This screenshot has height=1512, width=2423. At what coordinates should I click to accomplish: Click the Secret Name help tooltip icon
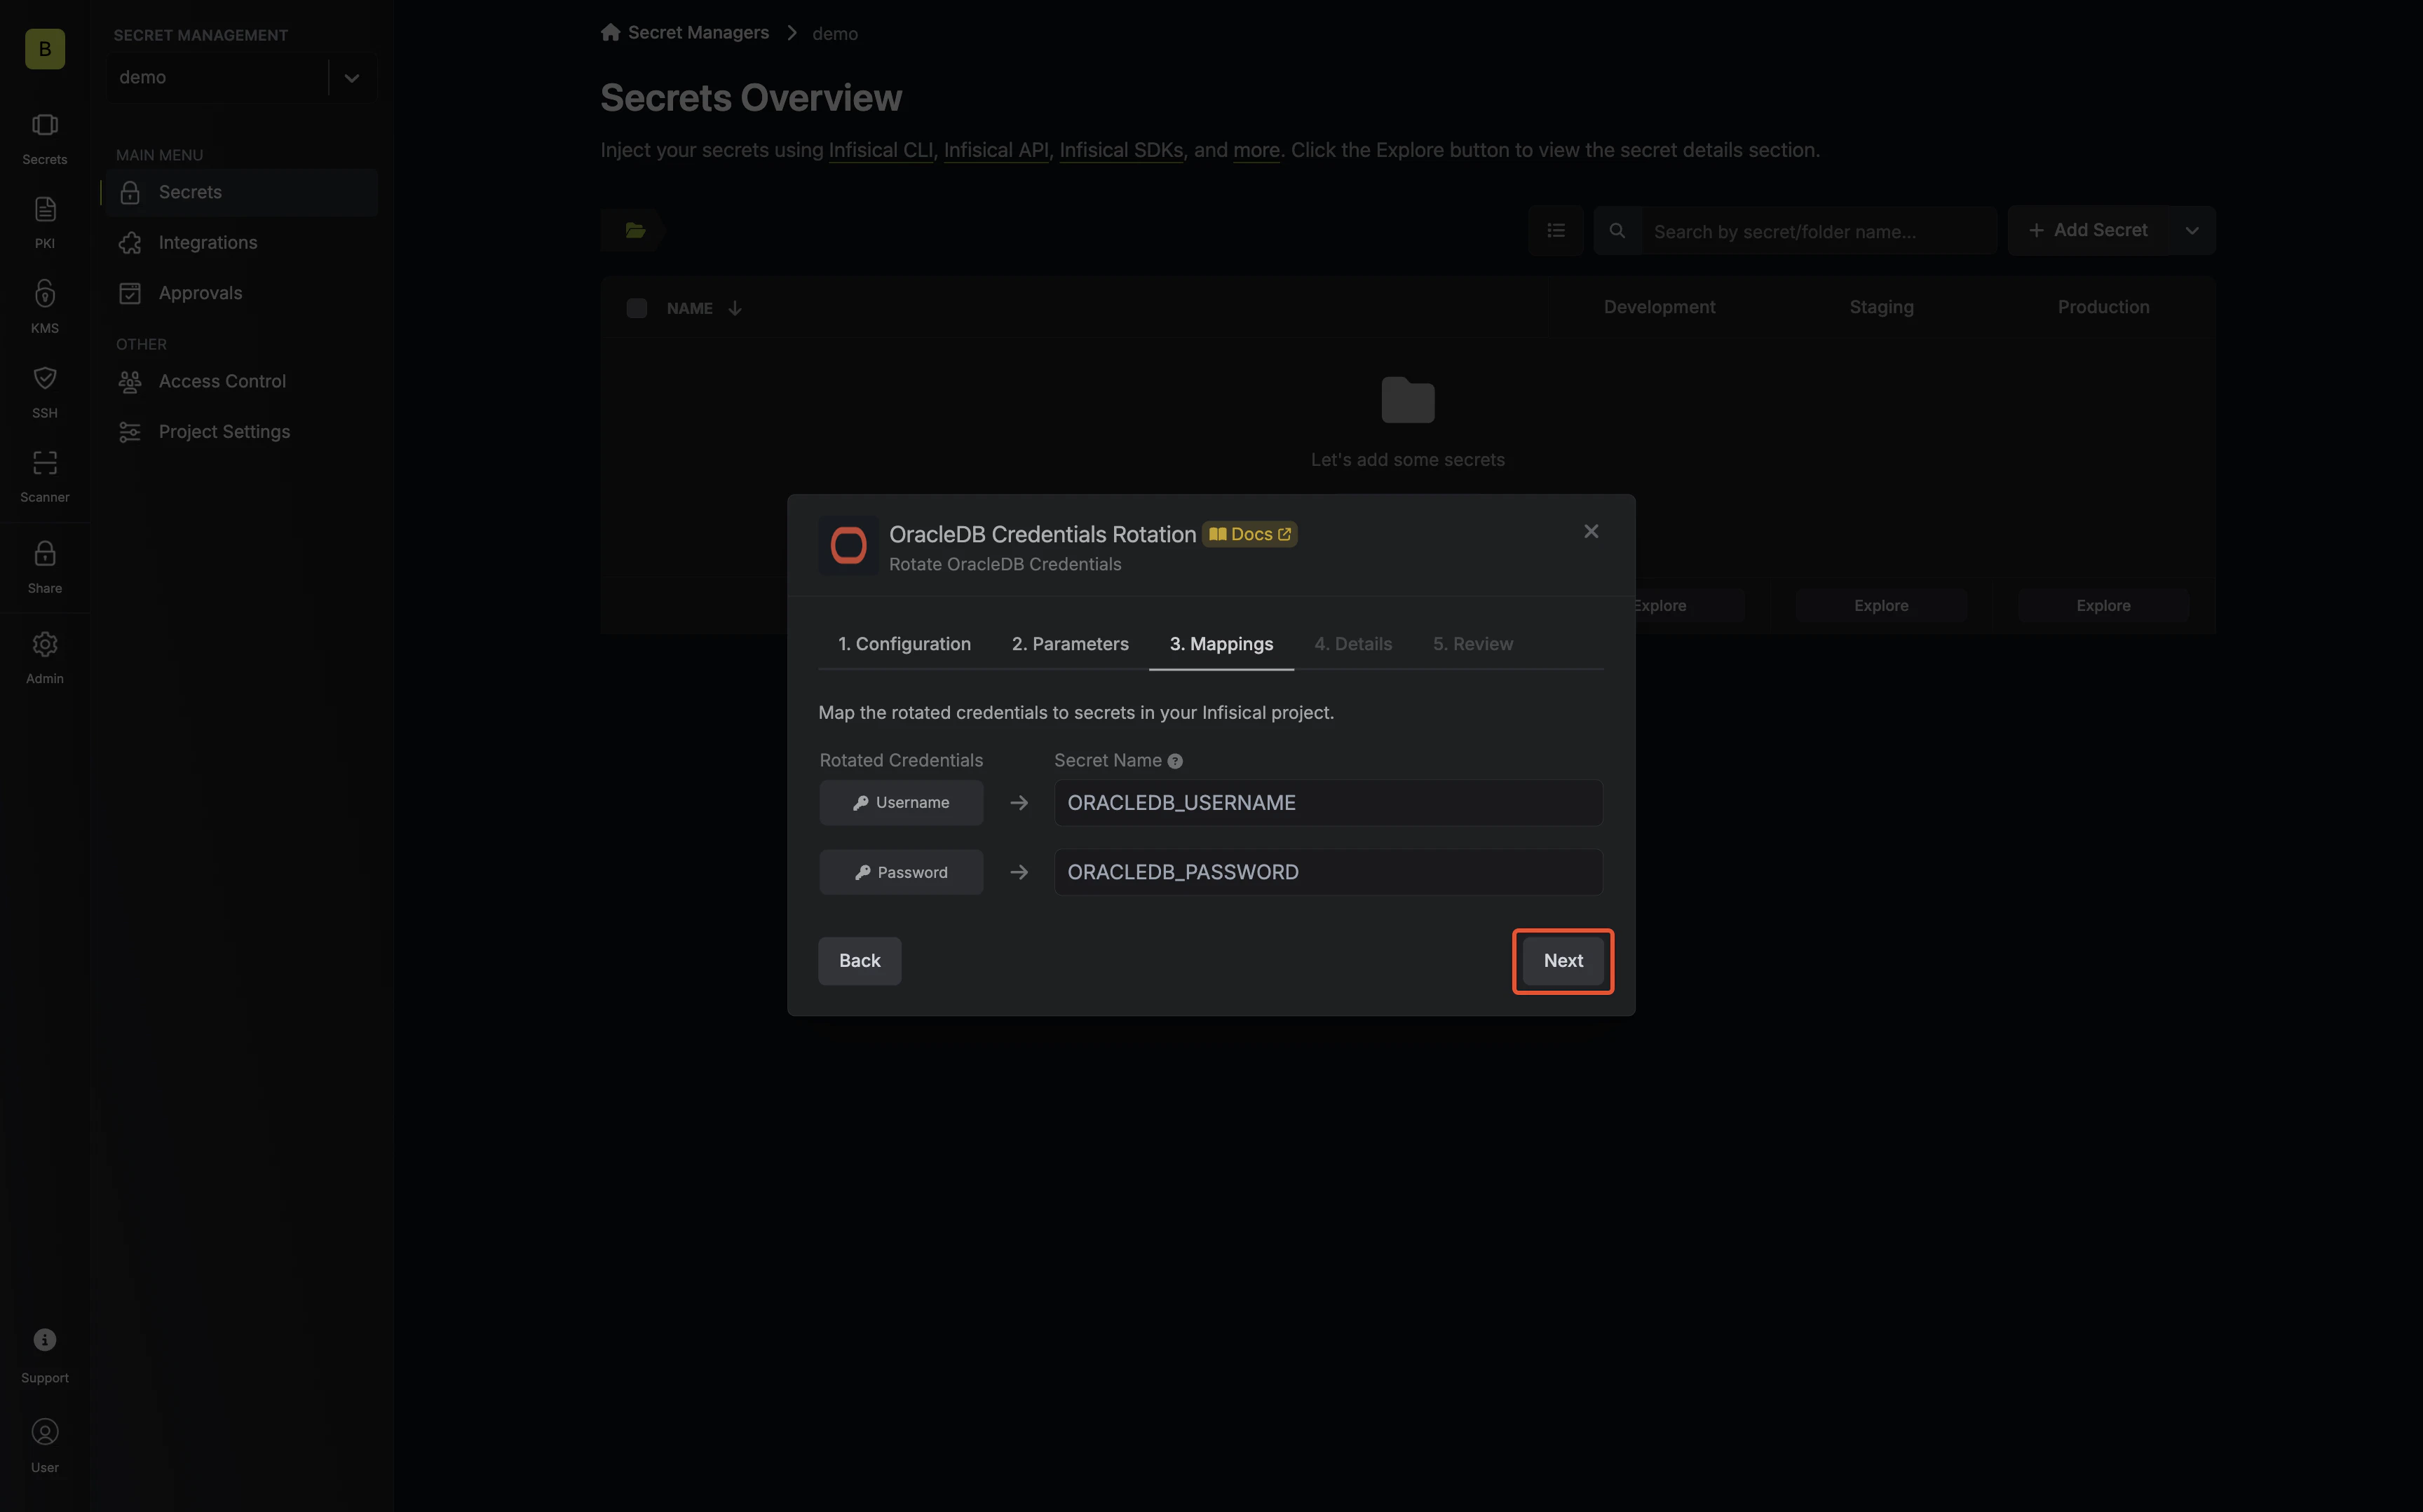coord(1174,761)
